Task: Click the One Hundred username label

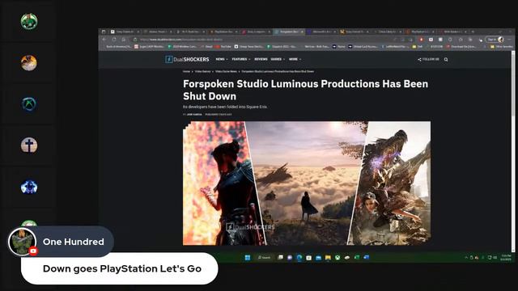Action: coord(74,242)
